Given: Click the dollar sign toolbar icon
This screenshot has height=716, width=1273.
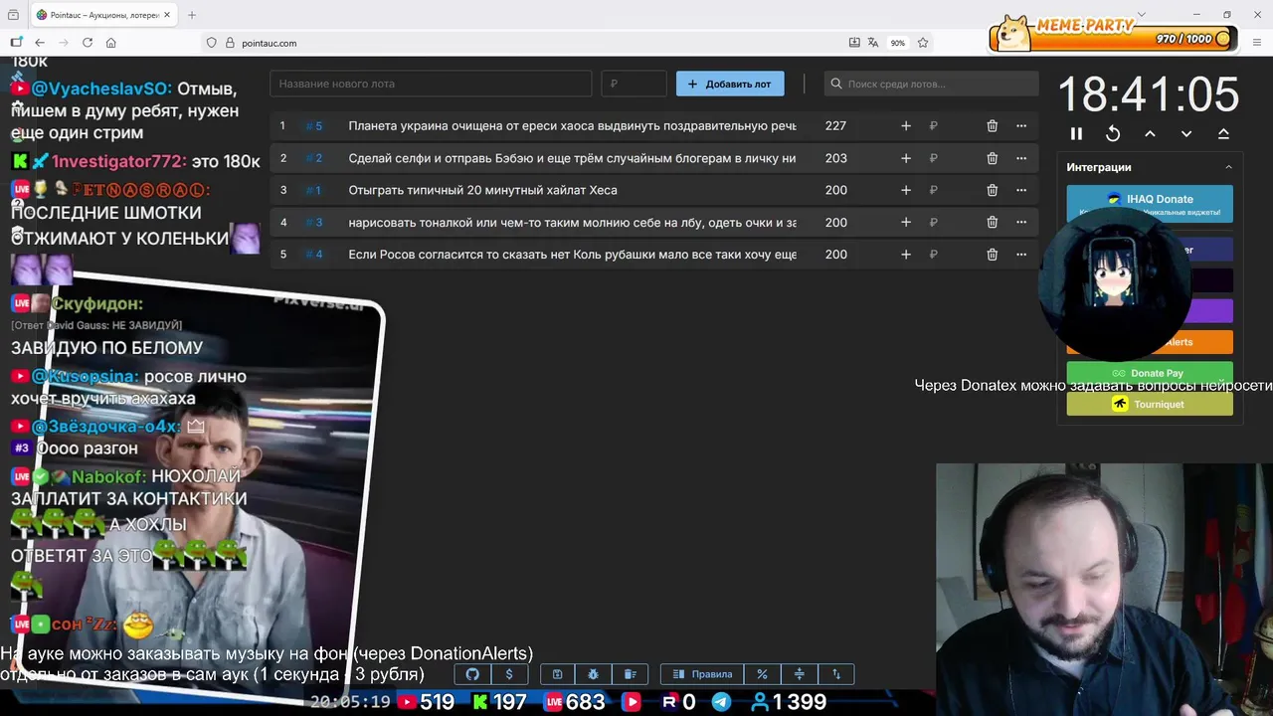Looking at the screenshot, I should coord(509,674).
